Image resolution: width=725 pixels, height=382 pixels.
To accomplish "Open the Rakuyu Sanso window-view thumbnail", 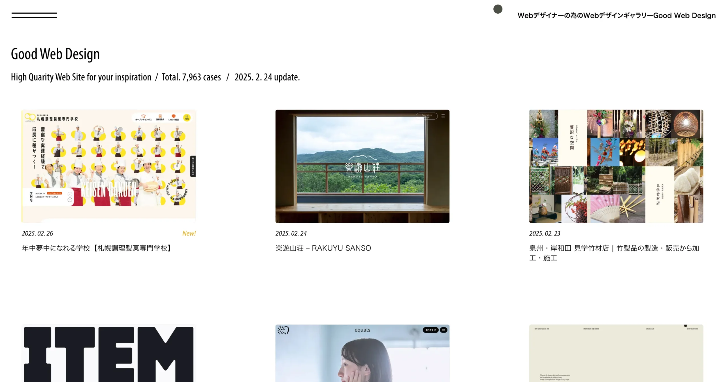I will coord(362,166).
